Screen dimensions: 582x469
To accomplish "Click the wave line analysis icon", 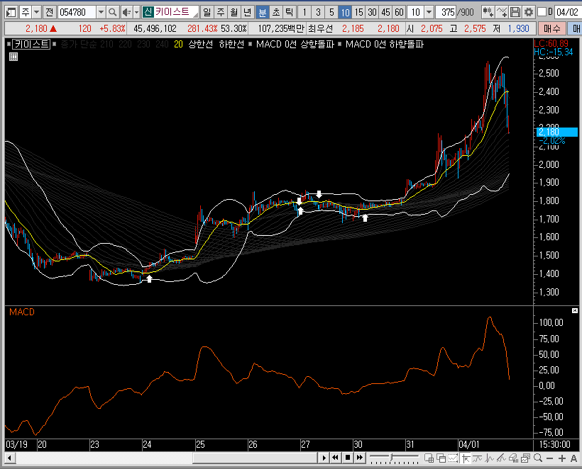I will (x=478, y=458).
